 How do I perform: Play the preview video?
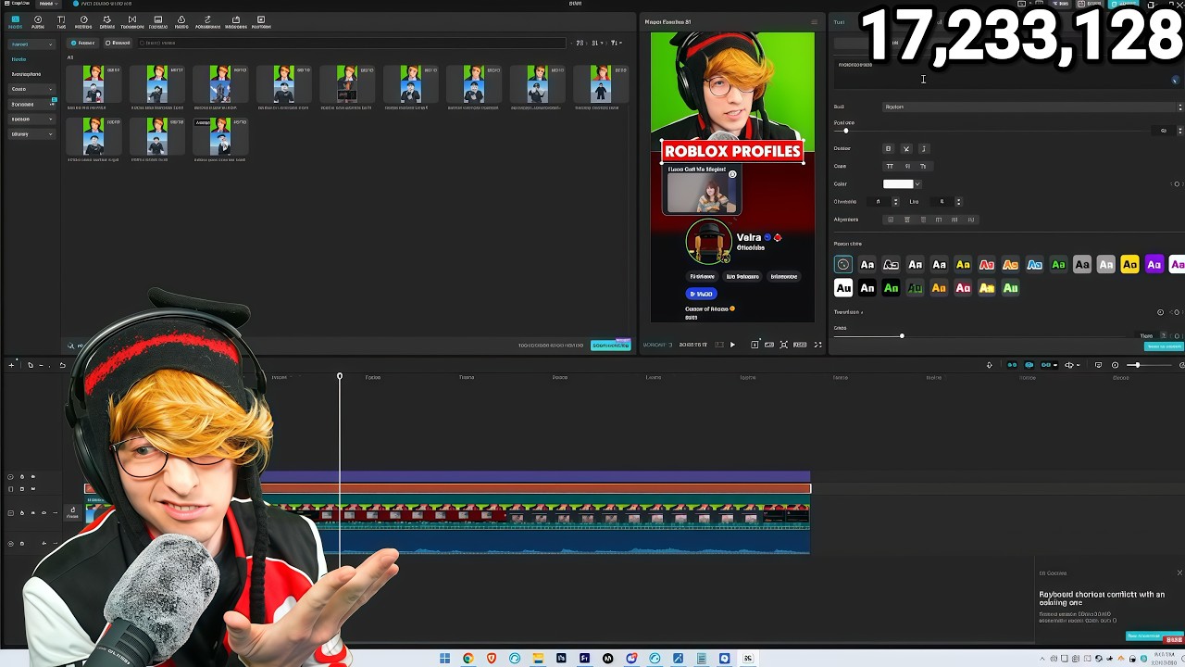(x=732, y=345)
